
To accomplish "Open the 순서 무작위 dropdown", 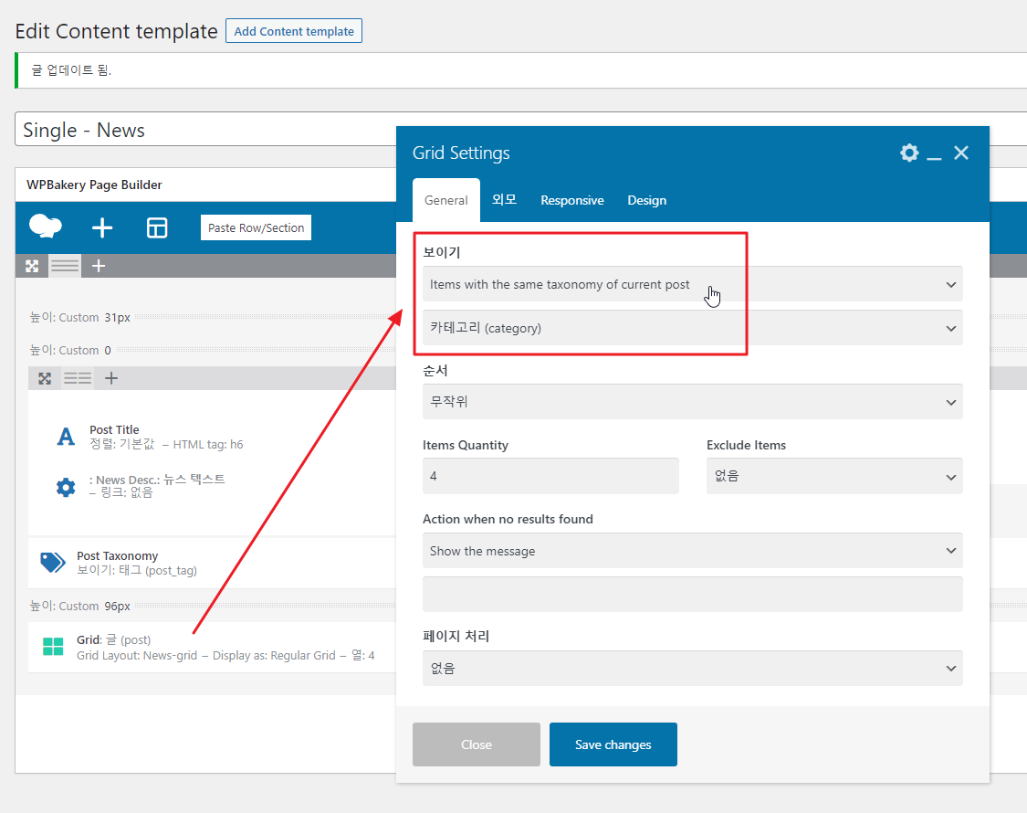I will [x=692, y=401].
